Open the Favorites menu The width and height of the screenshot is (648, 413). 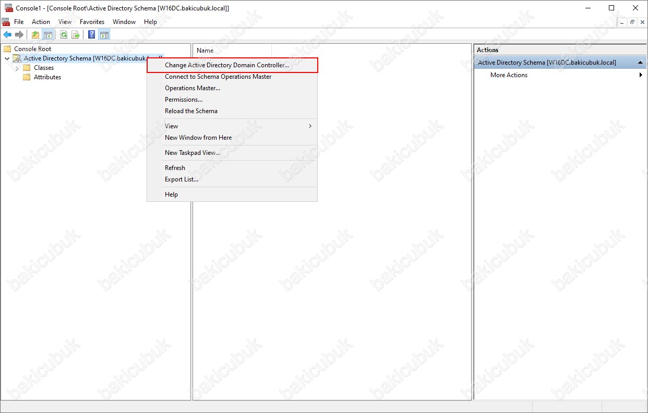click(92, 22)
